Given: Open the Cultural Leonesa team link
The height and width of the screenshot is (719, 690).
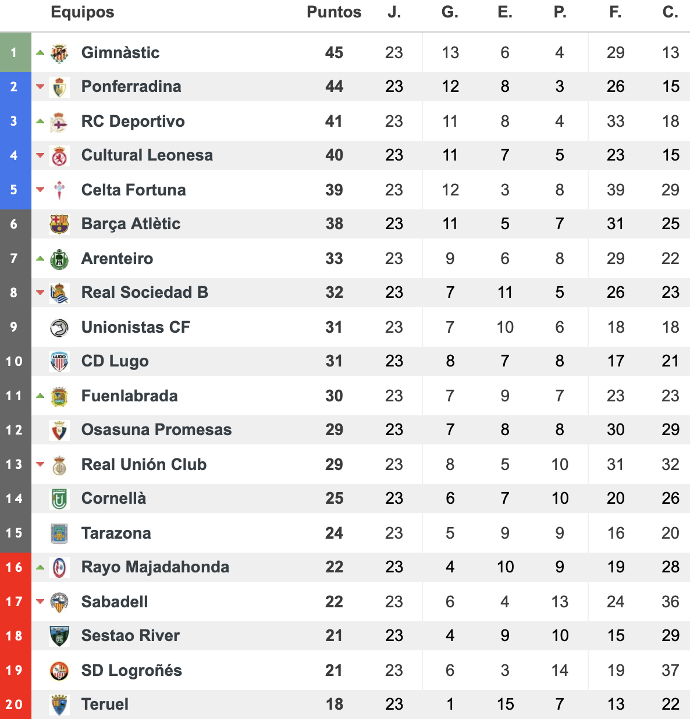Looking at the screenshot, I should coord(147,155).
